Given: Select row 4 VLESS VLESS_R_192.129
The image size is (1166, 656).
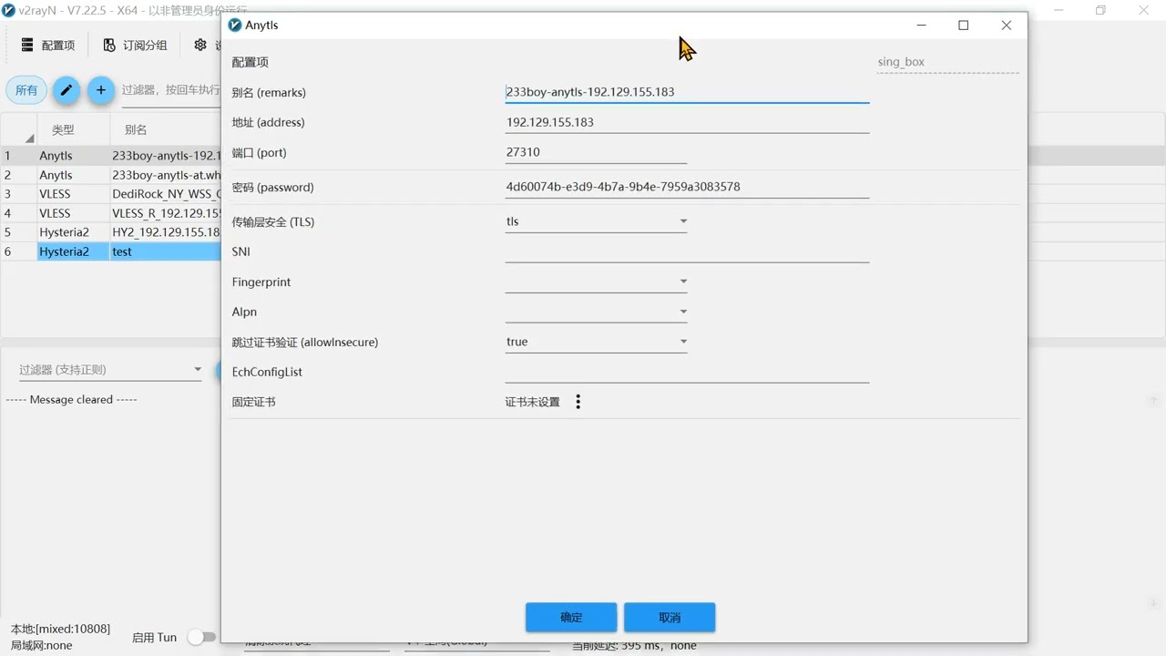Looking at the screenshot, I should 110,213.
